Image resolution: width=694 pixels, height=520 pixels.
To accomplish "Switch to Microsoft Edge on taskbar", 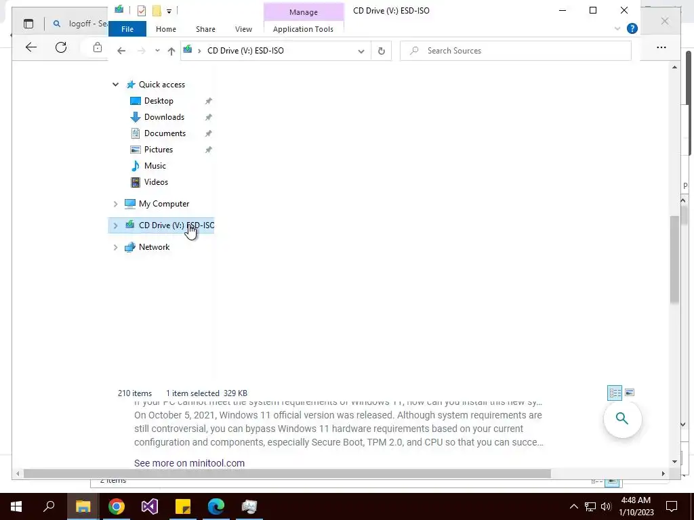I will click(216, 506).
